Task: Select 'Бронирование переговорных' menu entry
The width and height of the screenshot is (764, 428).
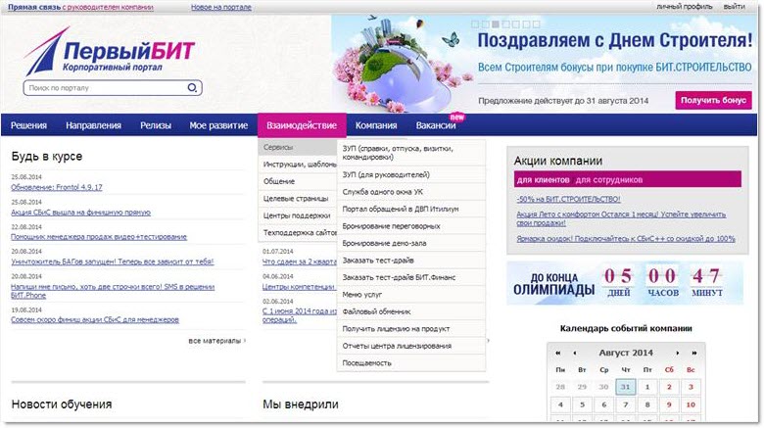Action: (x=392, y=226)
